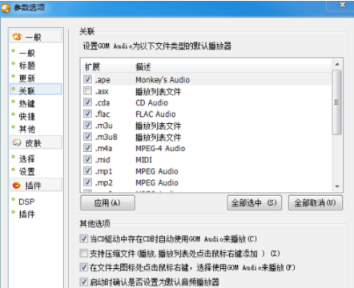Select the 热键 item in sidebar
The height and width of the screenshot is (288, 354).
click(x=27, y=103)
